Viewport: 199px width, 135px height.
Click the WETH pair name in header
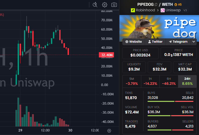167,5
